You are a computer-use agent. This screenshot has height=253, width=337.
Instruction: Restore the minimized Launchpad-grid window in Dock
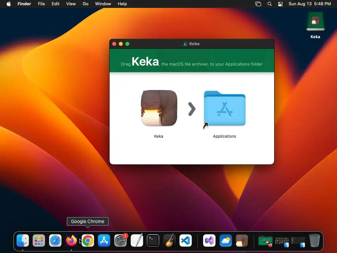click(282, 241)
